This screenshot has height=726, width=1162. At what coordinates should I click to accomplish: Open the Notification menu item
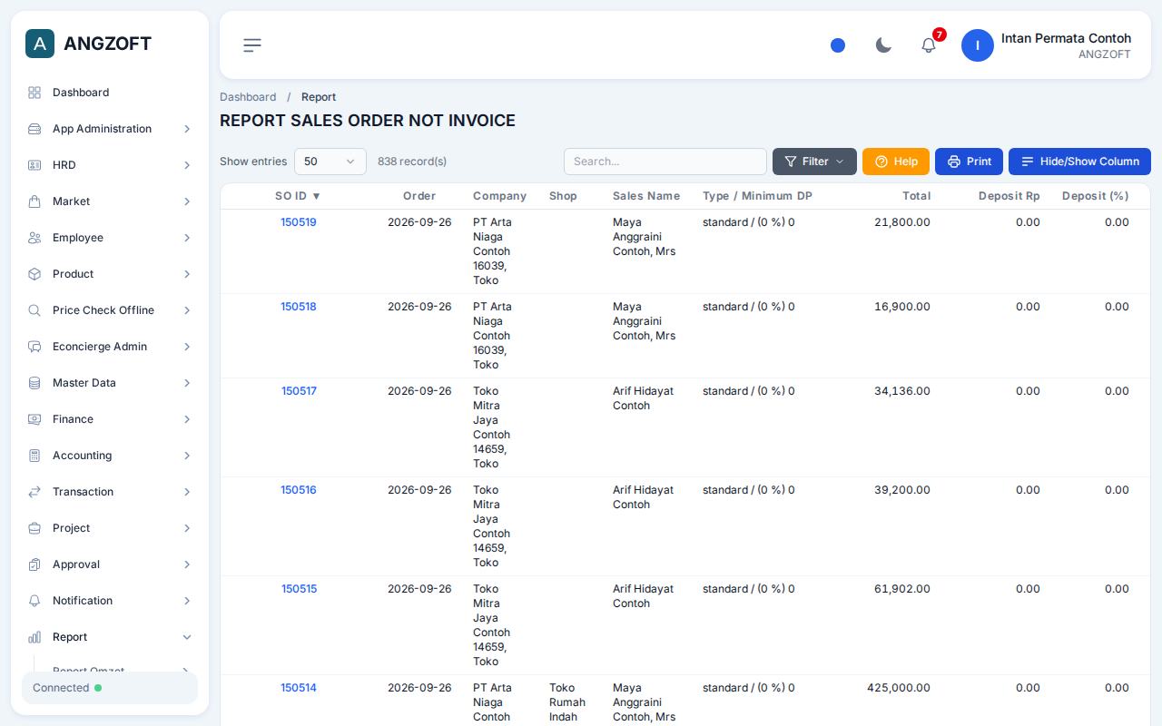110,601
